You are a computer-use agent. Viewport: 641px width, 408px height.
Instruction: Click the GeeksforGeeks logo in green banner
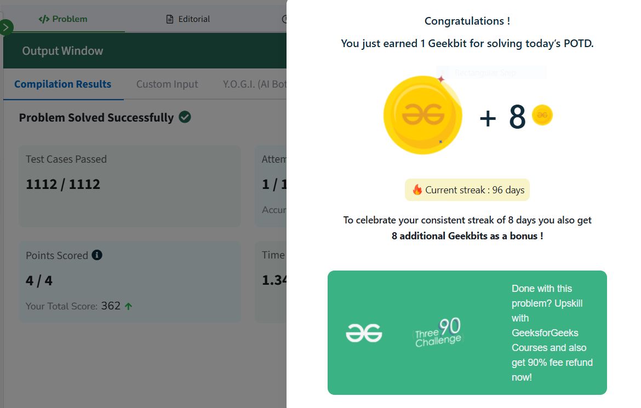364,333
